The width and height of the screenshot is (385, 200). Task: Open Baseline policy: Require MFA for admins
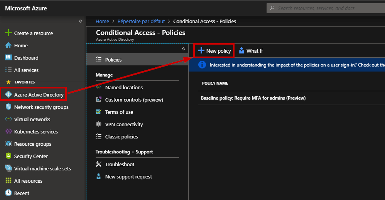pyautogui.click(x=253, y=98)
